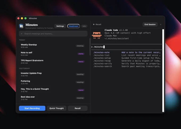This screenshot has height=129, width=181.
Task: Click the End Session button
Action: pyautogui.click(x=150, y=24)
